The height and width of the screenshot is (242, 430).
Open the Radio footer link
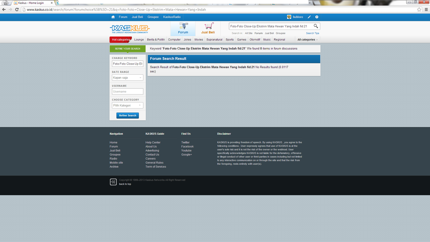[x=113, y=159]
